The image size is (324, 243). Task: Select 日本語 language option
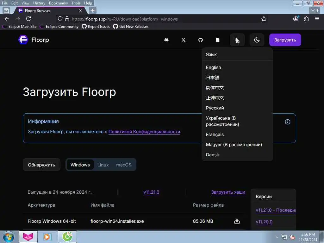coord(213,78)
